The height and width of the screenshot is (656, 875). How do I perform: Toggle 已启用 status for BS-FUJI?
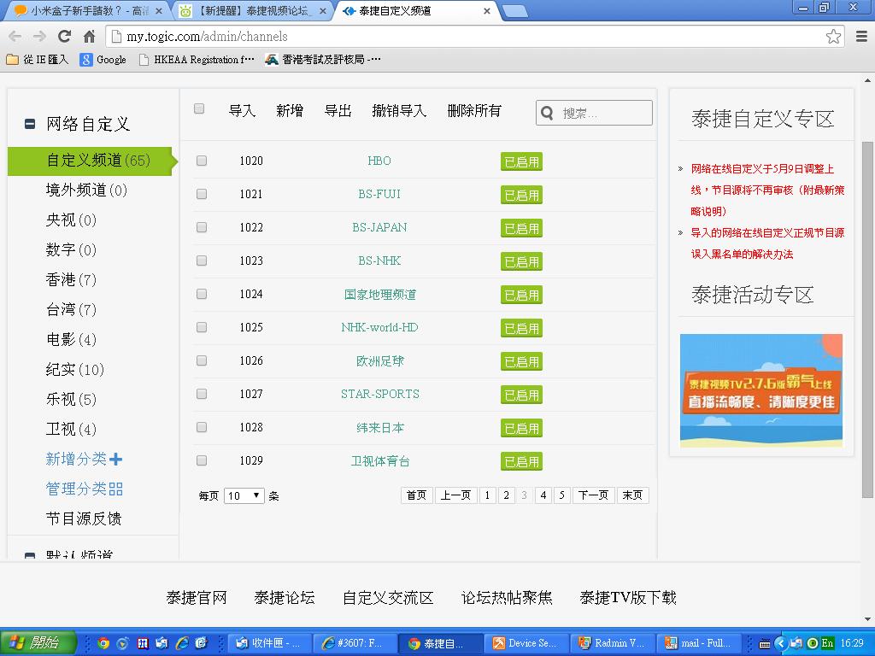click(x=521, y=195)
